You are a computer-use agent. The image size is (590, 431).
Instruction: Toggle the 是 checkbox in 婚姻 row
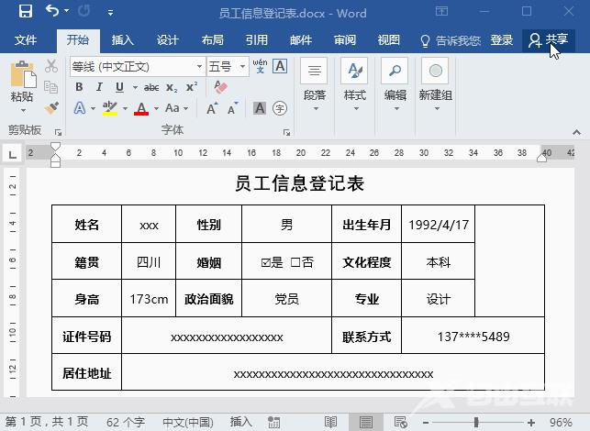(x=266, y=262)
